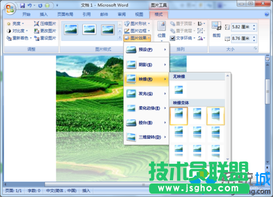
Task: Save the document from quick access toolbar
Action: pyautogui.click(x=22, y=5)
